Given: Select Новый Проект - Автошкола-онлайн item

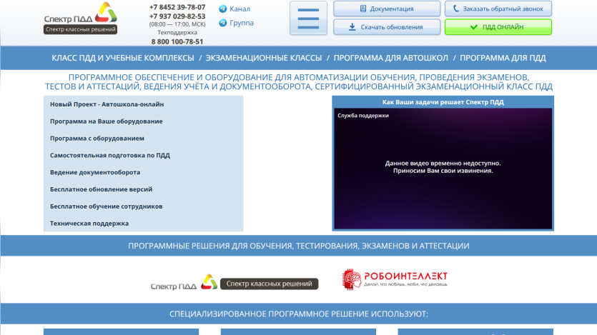Looking at the screenshot, I should tap(107, 104).
